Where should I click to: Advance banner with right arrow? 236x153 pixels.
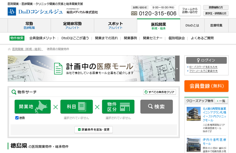[x=177, y=69]
